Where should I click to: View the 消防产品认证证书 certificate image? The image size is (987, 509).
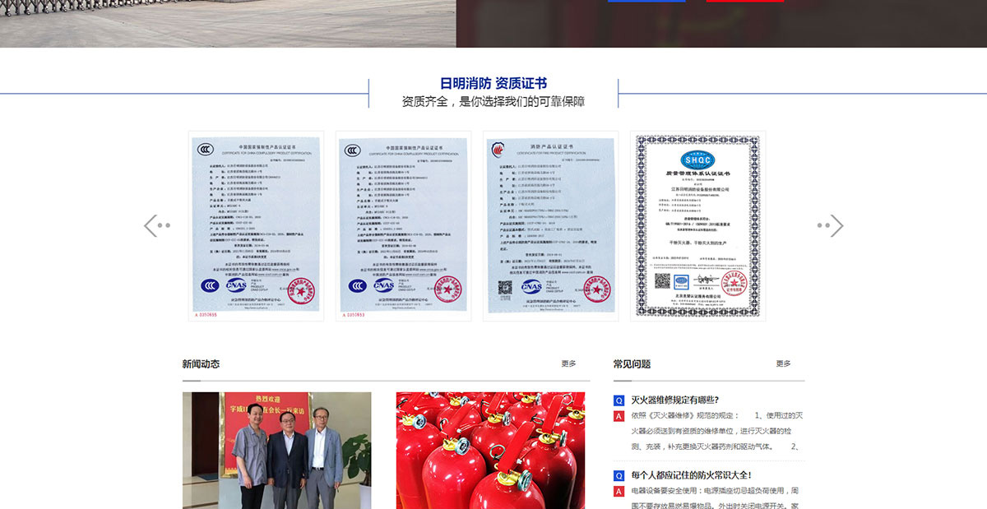550,225
